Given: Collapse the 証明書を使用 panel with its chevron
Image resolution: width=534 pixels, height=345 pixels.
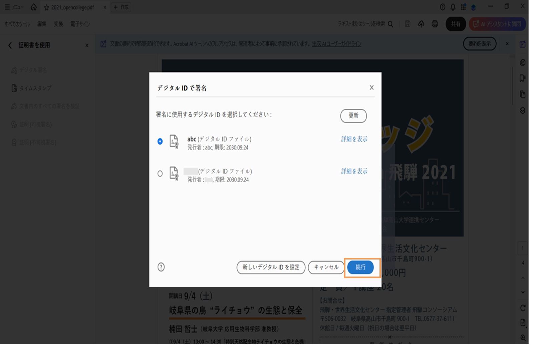Looking at the screenshot, I should click(9, 45).
